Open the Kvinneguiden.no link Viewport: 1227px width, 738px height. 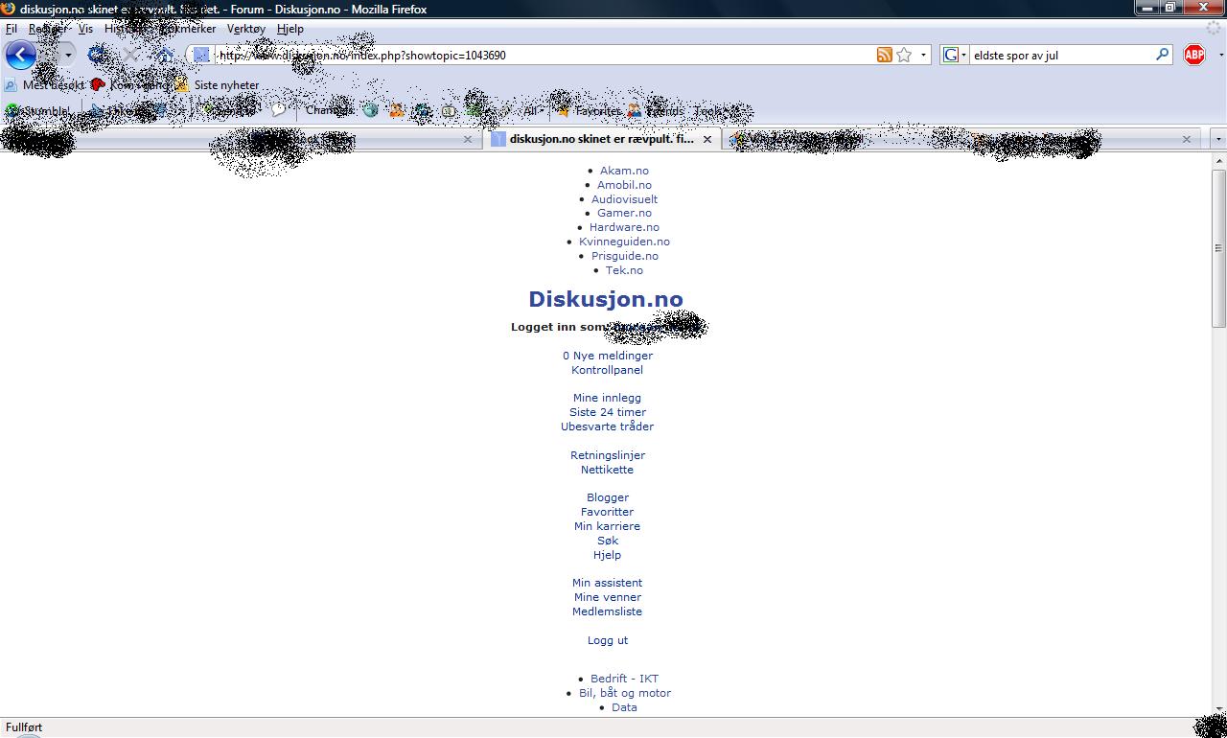[624, 242]
